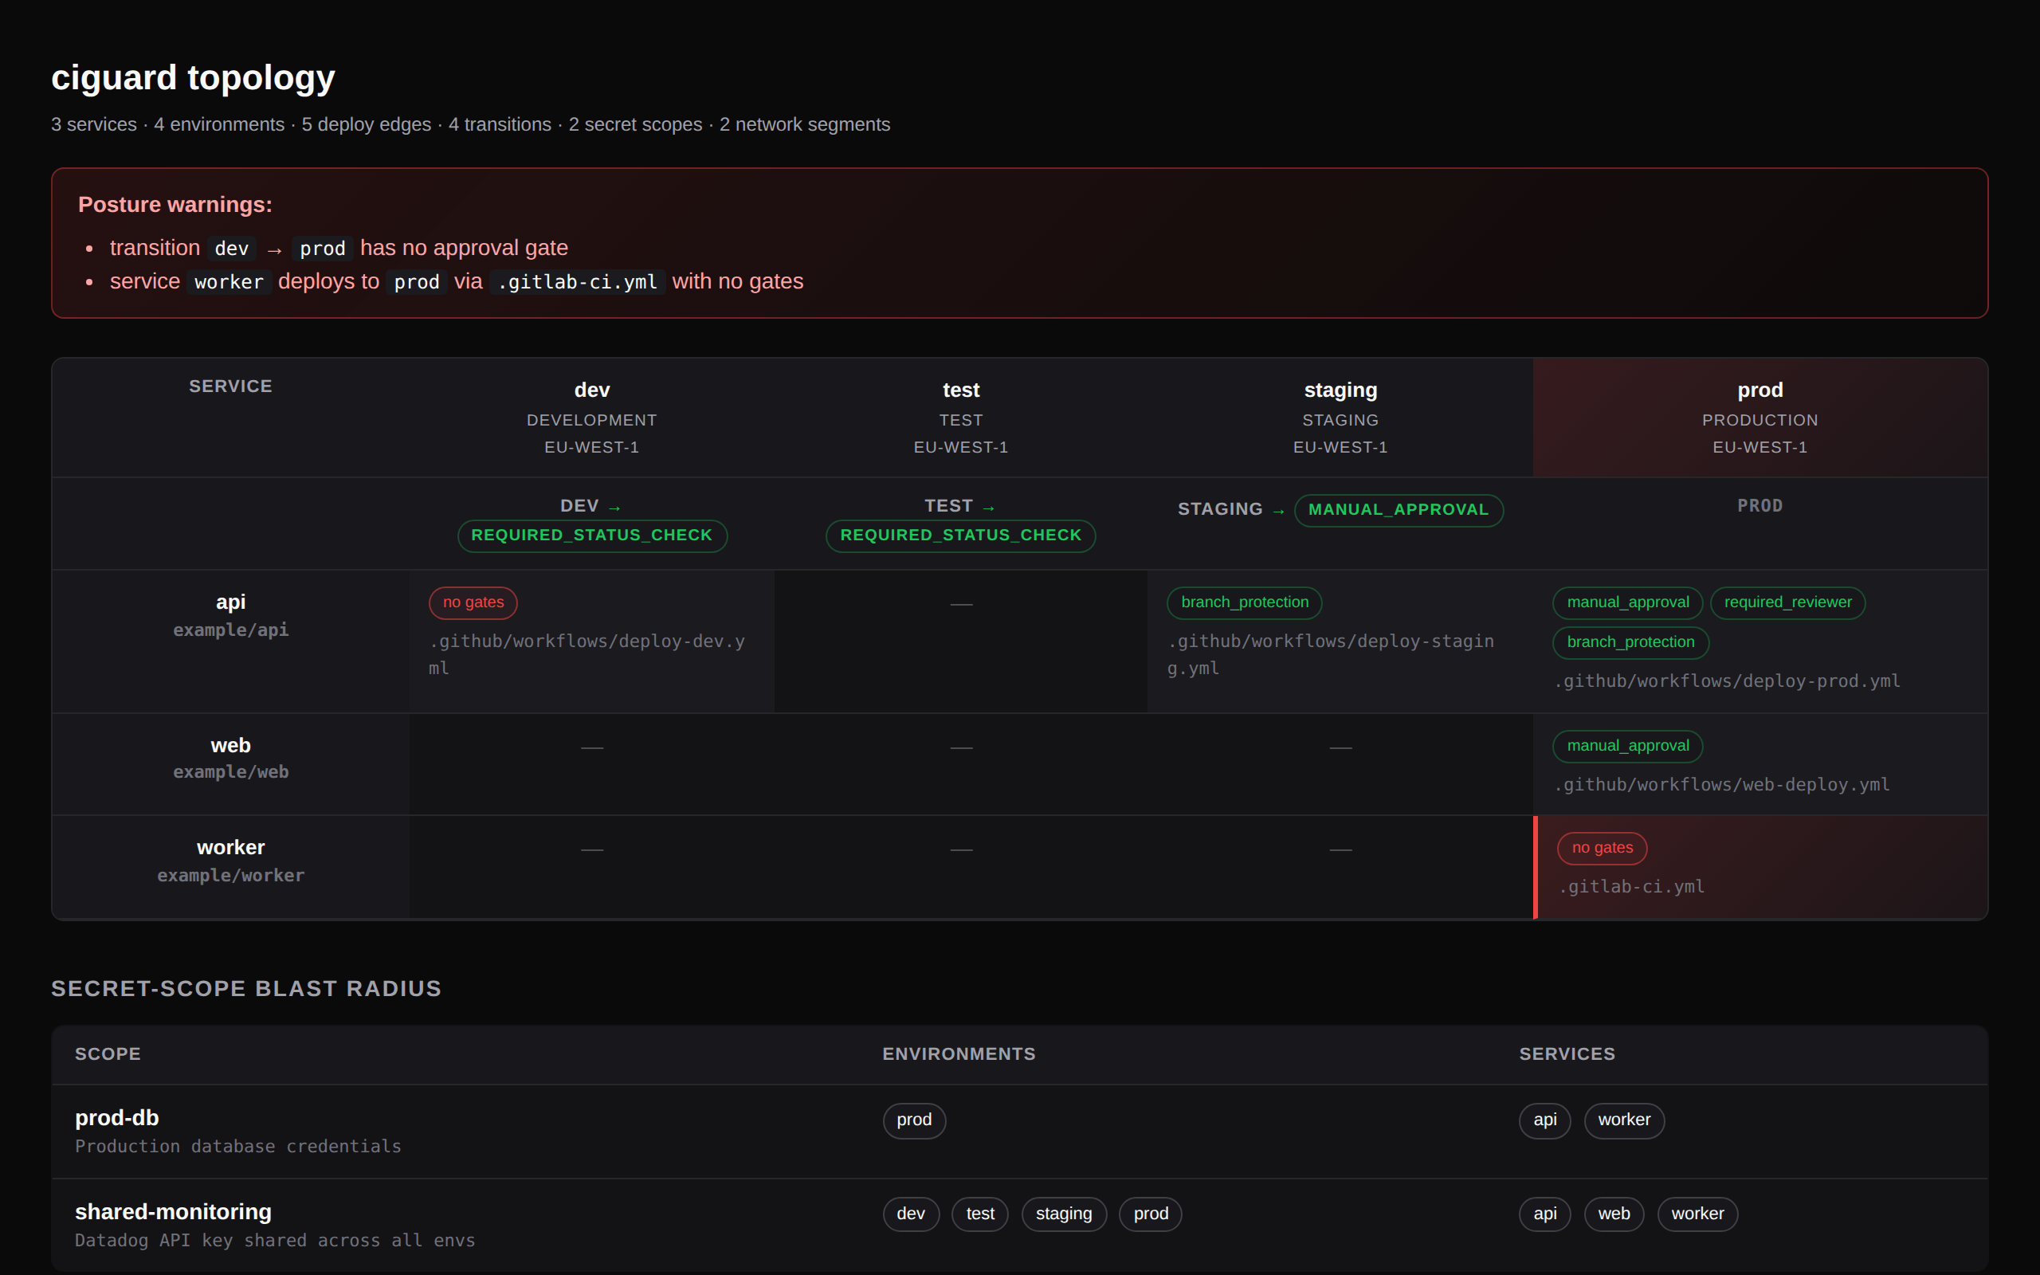
Task: Click test environment chip for shared-monitoring
Action: pos(979,1214)
